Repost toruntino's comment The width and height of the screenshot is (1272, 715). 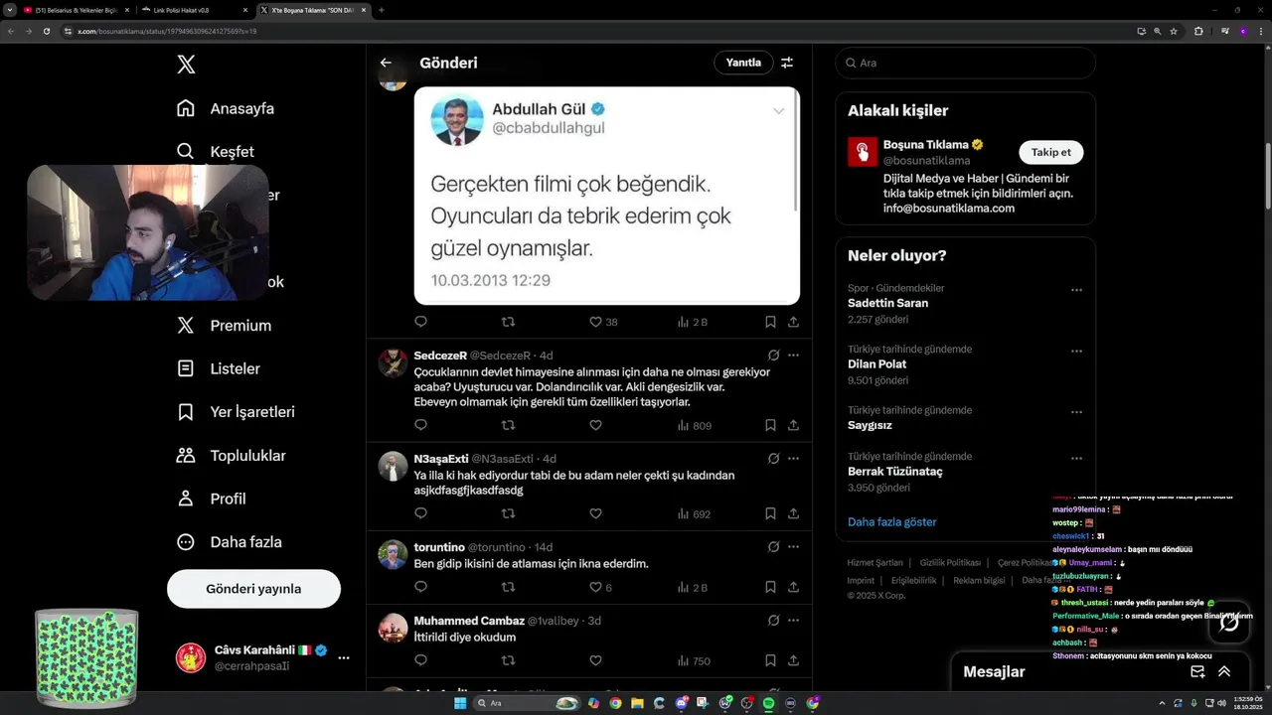[508, 587]
